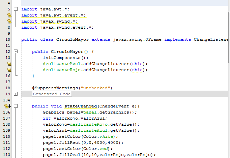Click 'valorAzul=deslizanteAzul.getValue();' line
Screen dimensions: 230x158
point(91,130)
